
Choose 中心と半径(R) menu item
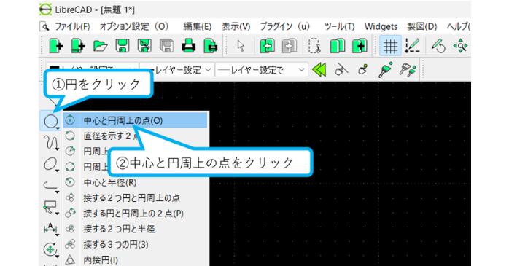pyautogui.click(x=135, y=182)
